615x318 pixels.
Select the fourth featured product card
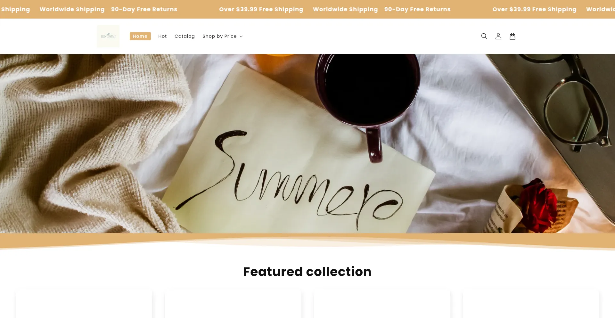click(531, 304)
